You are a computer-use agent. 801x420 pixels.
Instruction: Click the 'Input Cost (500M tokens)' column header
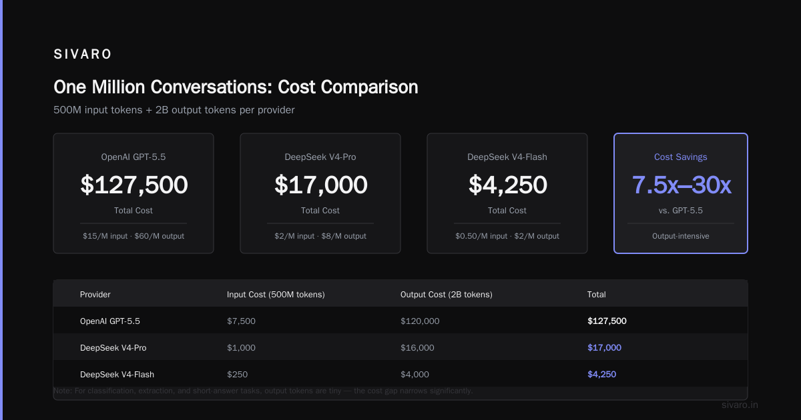[x=276, y=294]
